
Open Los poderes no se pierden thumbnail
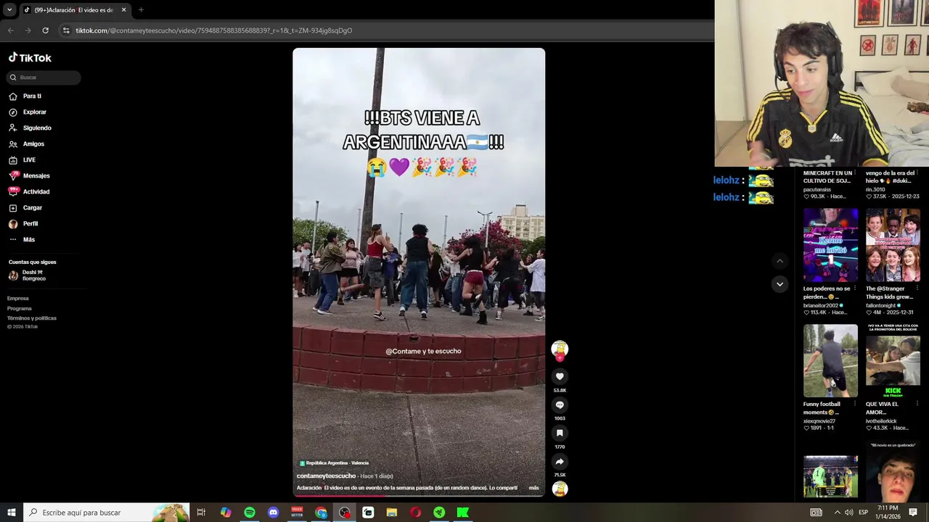(x=830, y=245)
